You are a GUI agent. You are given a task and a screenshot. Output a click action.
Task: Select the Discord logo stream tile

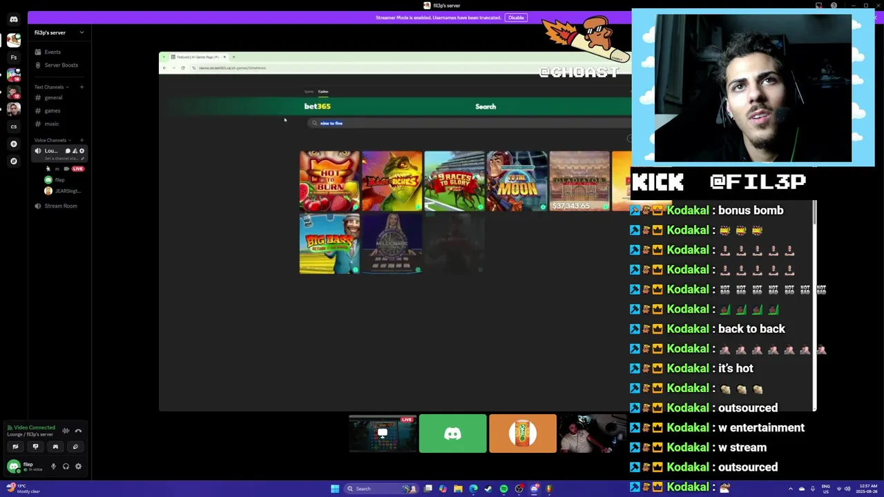(x=452, y=433)
